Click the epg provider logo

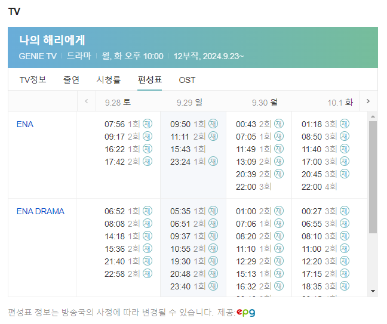tap(246, 312)
